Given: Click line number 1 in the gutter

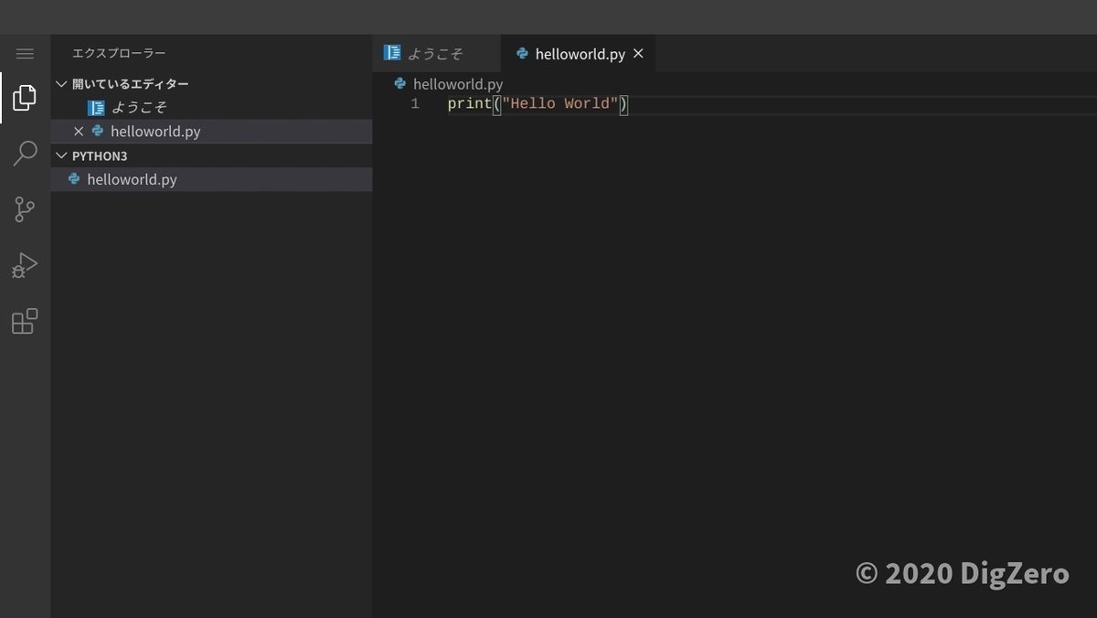Looking at the screenshot, I should [415, 104].
